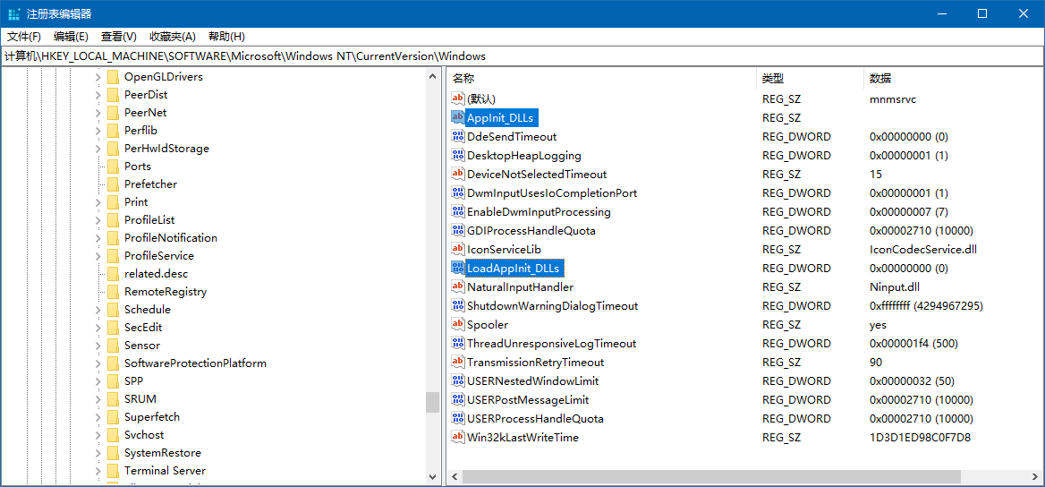Click the DdeSendTimeout binary icon
This screenshot has height=487, width=1045.
click(x=458, y=136)
